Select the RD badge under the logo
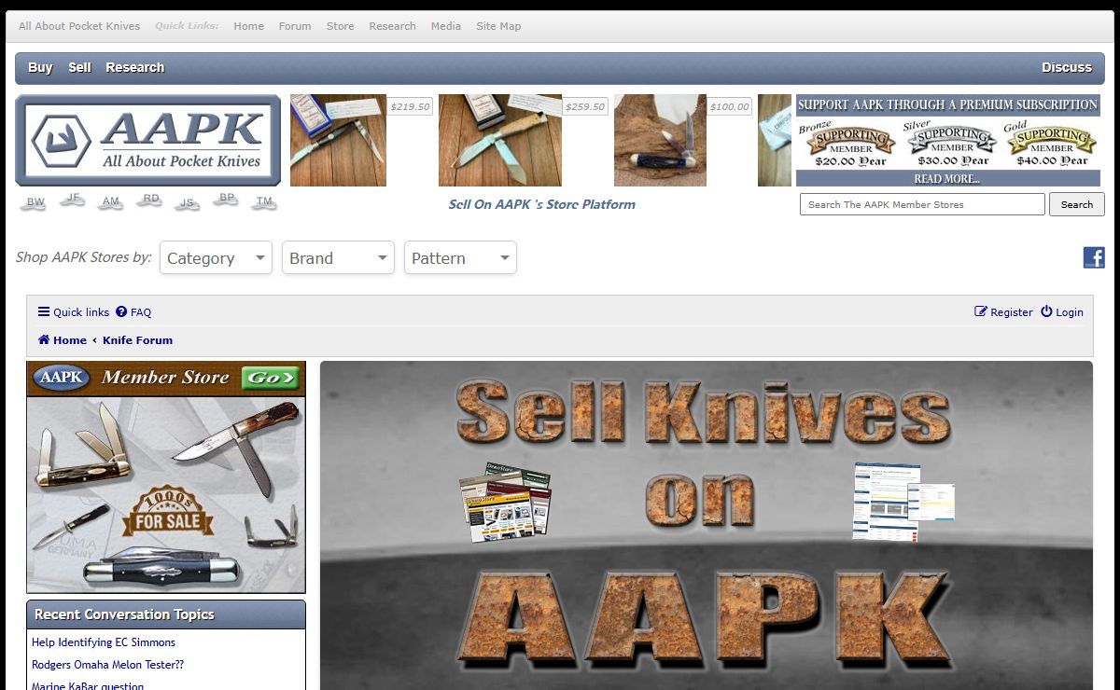Viewport: 1120px width, 690px height. 150,200
